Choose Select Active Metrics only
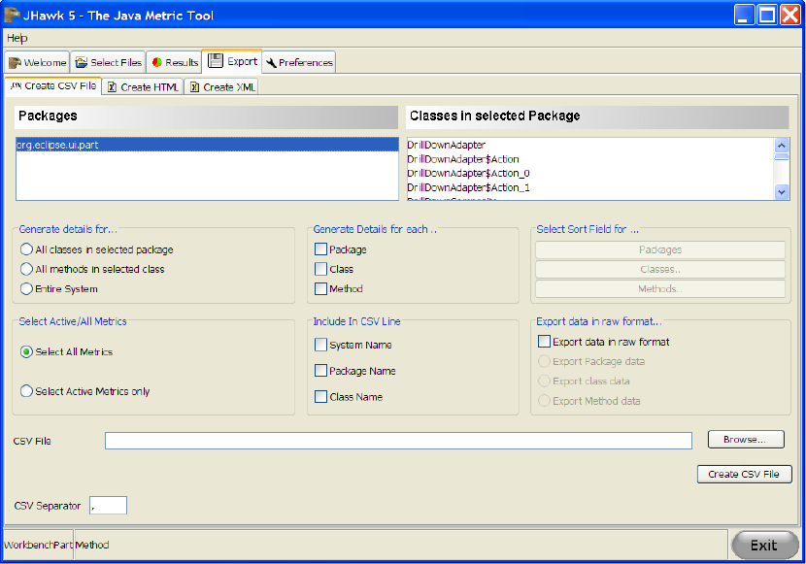 84,391
